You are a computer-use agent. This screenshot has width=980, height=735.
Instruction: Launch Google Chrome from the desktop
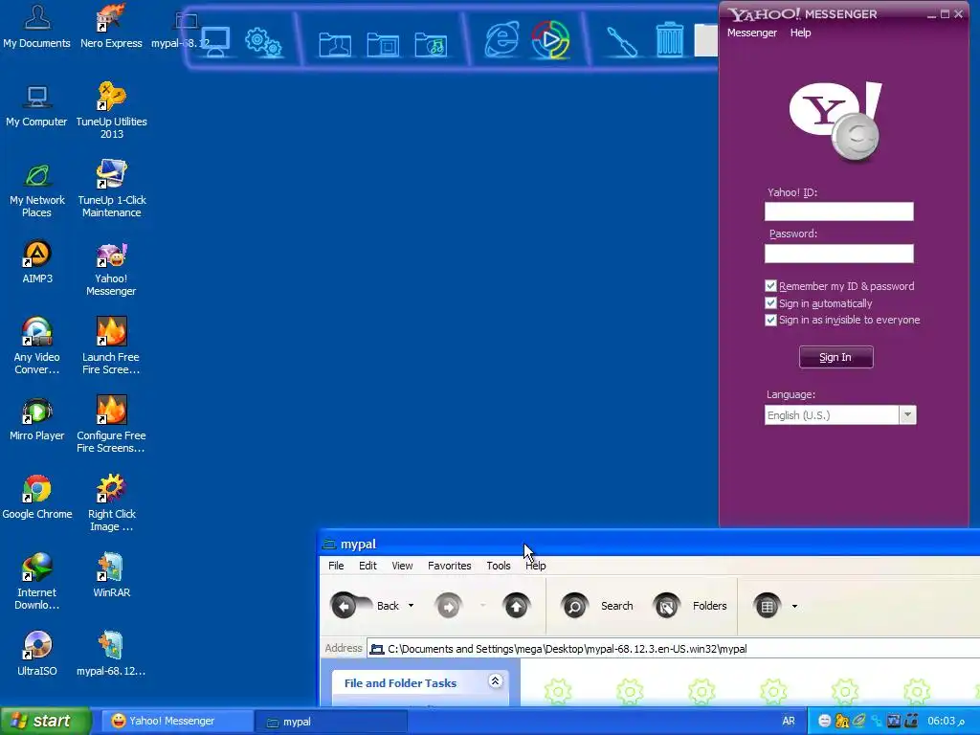pos(37,498)
